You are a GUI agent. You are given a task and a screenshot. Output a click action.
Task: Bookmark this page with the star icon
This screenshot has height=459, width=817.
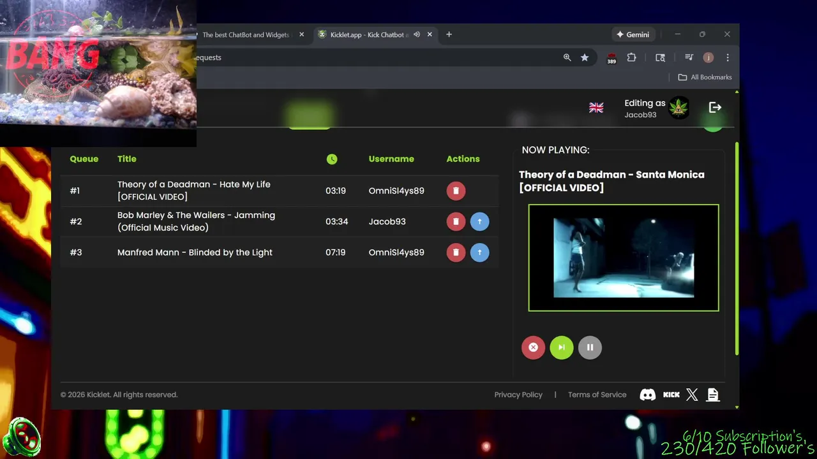[x=585, y=57]
